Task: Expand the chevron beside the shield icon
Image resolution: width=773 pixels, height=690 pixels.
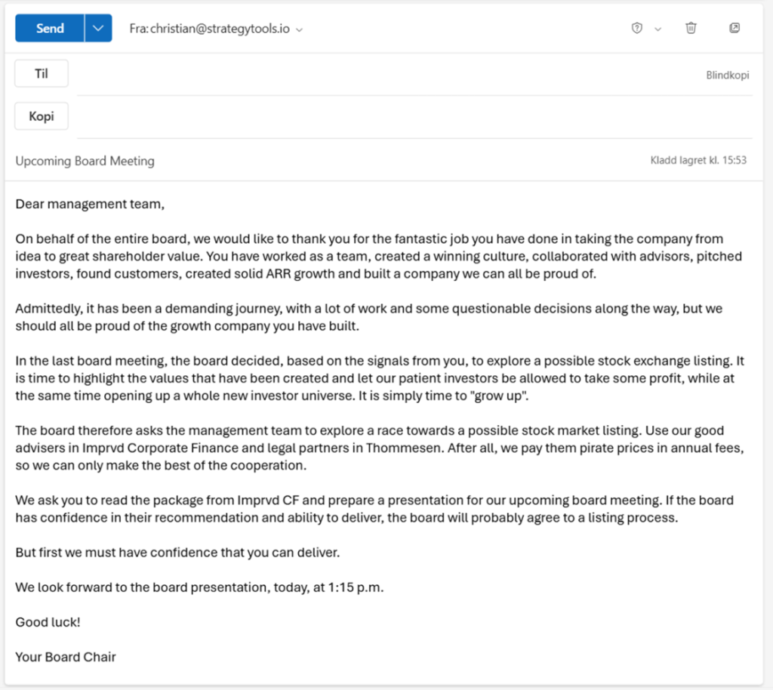Action: (658, 29)
